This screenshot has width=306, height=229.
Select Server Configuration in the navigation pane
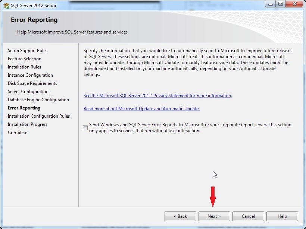click(x=28, y=91)
